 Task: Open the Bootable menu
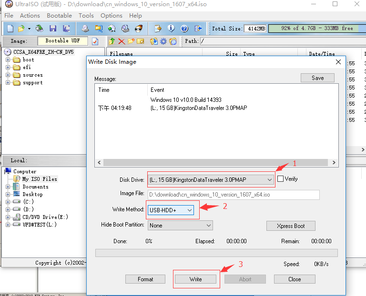click(59, 16)
